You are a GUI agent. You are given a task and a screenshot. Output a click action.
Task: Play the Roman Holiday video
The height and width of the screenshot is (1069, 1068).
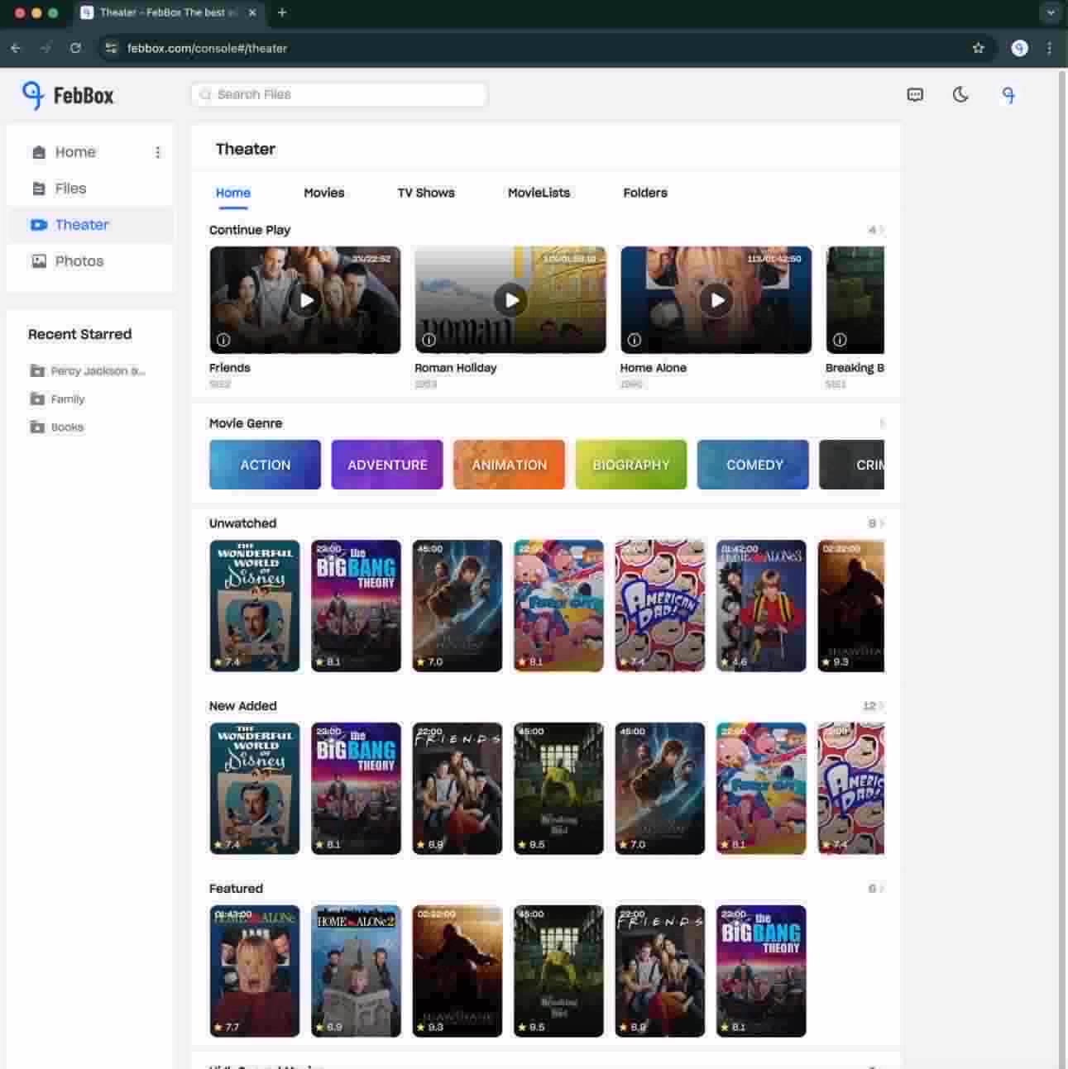(x=510, y=300)
